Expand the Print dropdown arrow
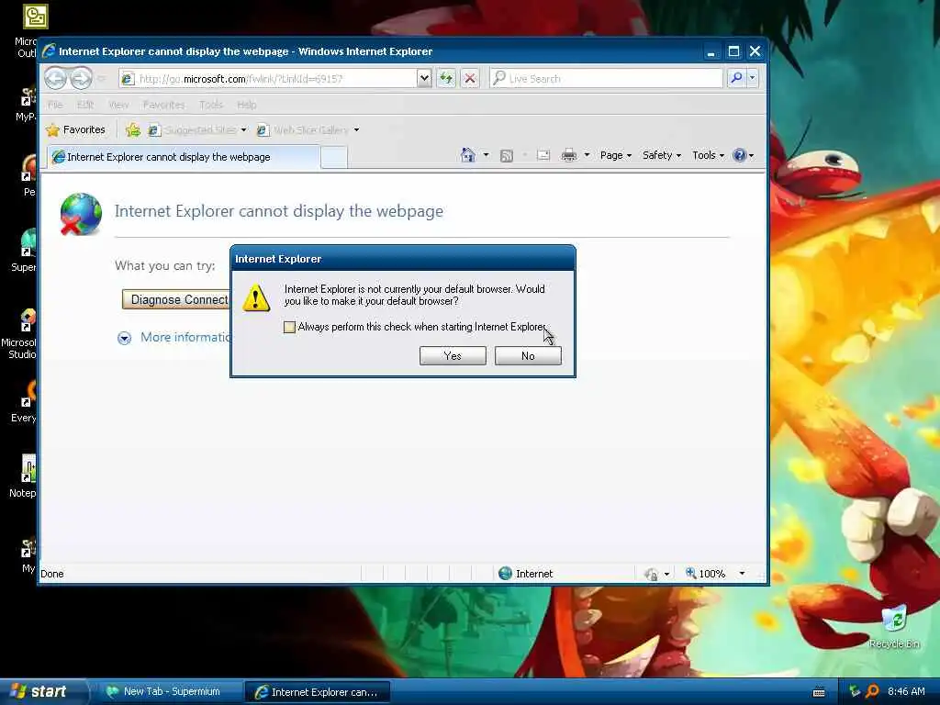The width and height of the screenshot is (940, 705). pyautogui.click(x=587, y=155)
